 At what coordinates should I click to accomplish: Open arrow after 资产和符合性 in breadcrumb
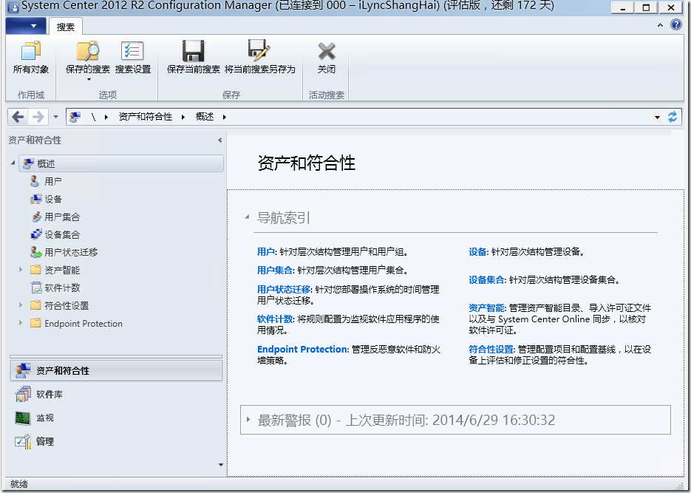coord(183,117)
